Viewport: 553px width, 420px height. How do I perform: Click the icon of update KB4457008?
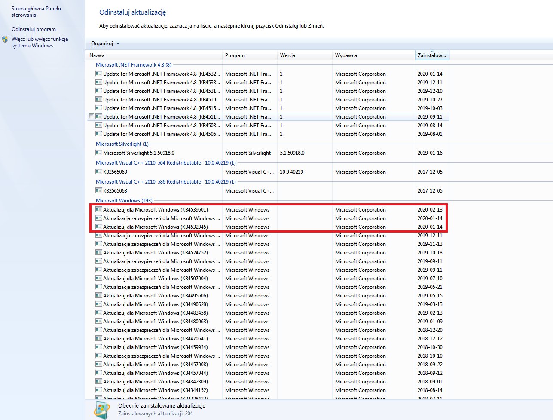(x=99, y=364)
